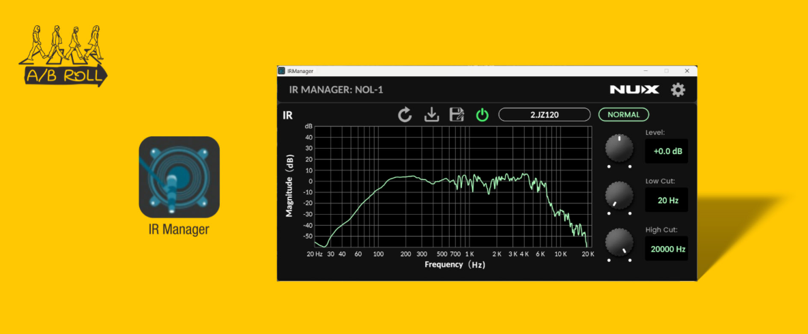Click the Low Cut knob
Viewport: 808px width, 334px height.
pyautogui.click(x=619, y=195)
